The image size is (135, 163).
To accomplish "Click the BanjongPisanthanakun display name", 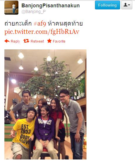I will tap(51, 6).
